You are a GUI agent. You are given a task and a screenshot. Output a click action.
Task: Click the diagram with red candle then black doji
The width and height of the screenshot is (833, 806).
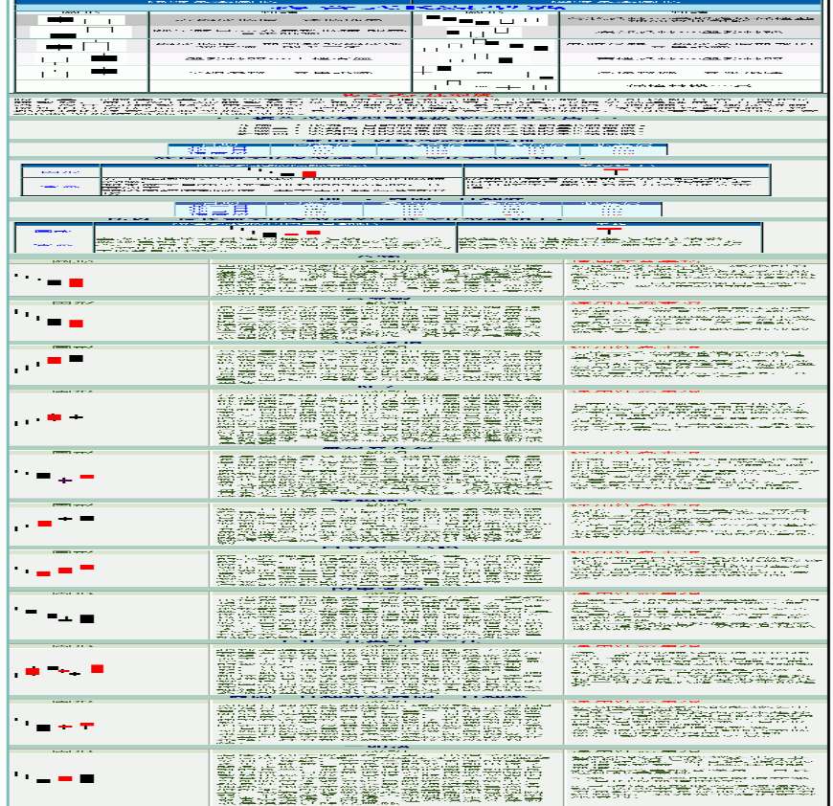[x=50, y=418]
